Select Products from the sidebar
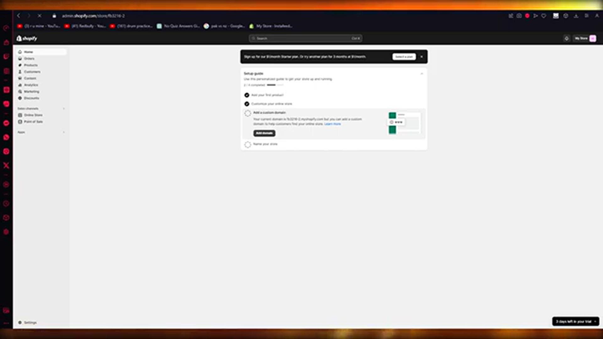Viewport: 603px width, 339px height. [x=31, y=65]
